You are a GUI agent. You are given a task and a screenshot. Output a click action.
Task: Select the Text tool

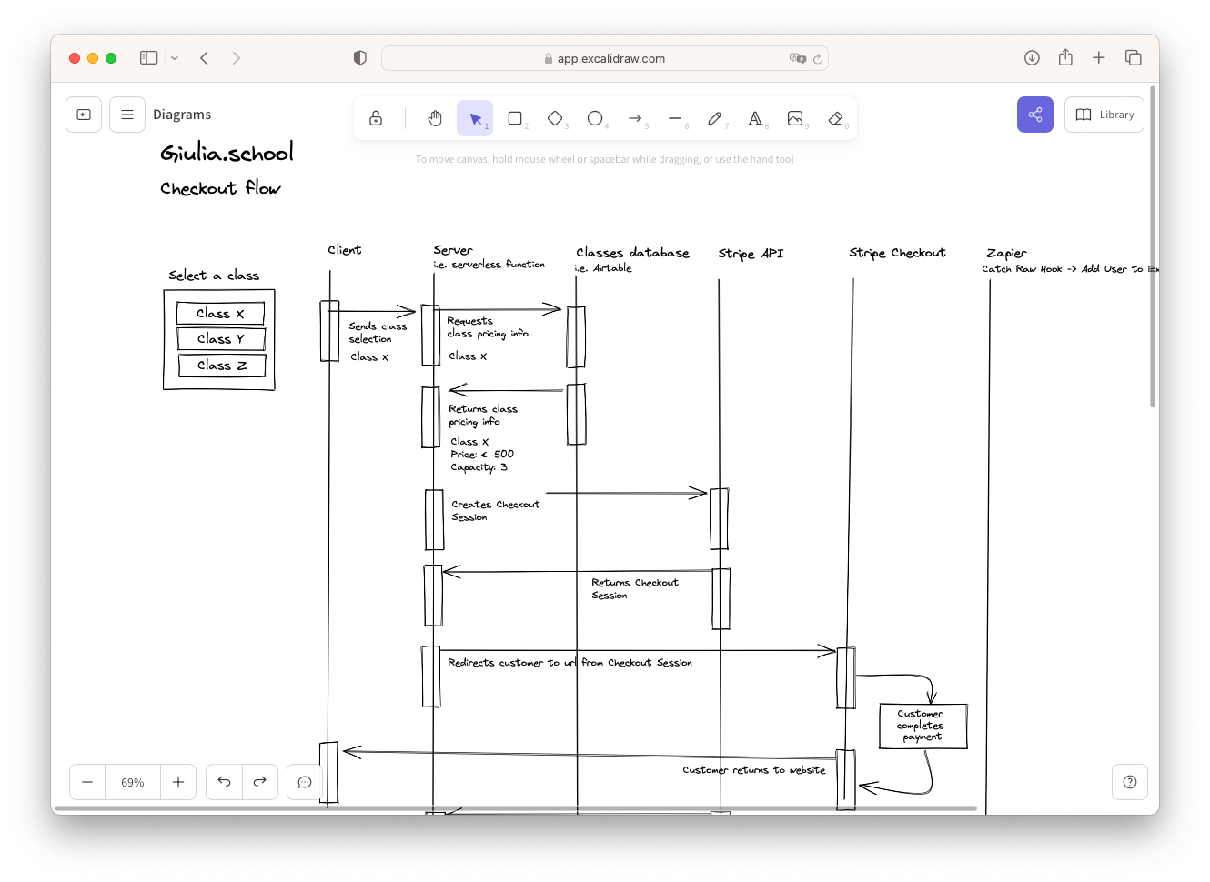[755, 118]
